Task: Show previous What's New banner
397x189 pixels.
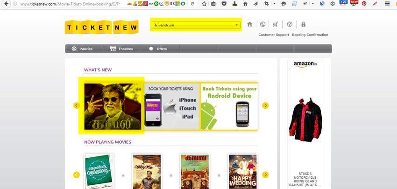Action: point(77,105)
